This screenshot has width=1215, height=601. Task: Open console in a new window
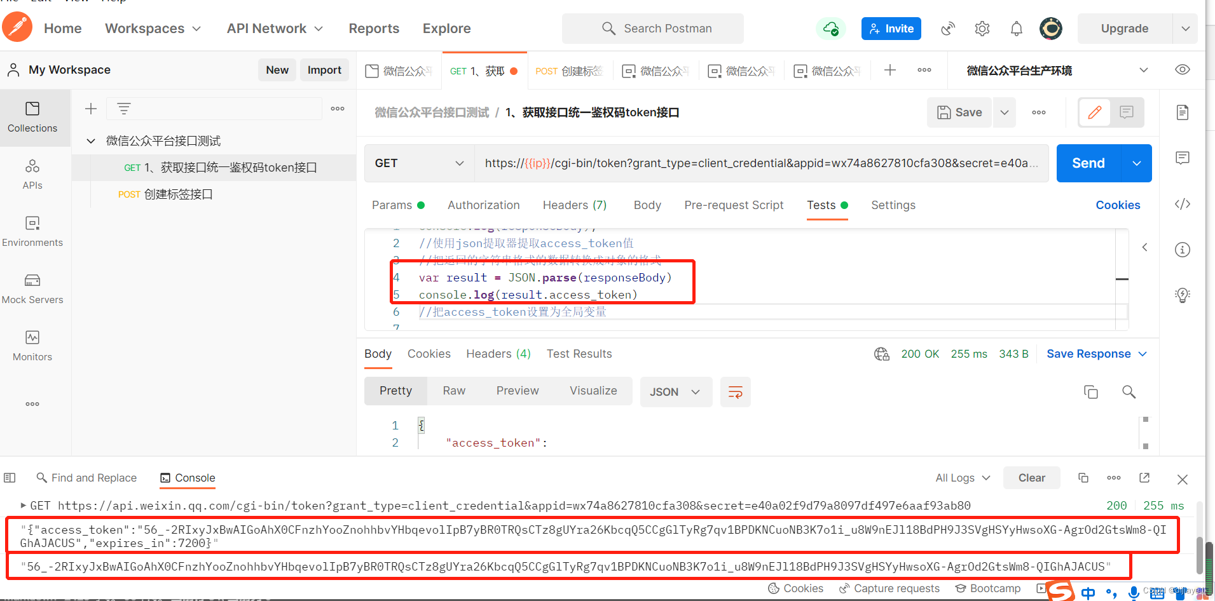[1144, 478]
